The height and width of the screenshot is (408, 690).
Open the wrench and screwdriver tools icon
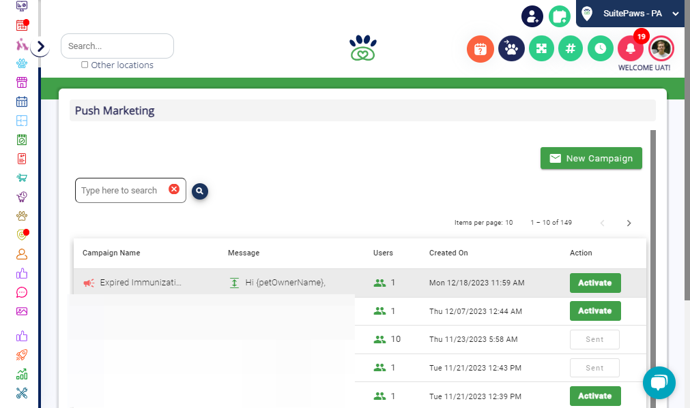click(x=22, y=392)
